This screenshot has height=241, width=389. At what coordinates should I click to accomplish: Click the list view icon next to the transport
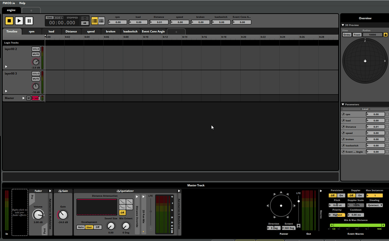click(95, 20)
